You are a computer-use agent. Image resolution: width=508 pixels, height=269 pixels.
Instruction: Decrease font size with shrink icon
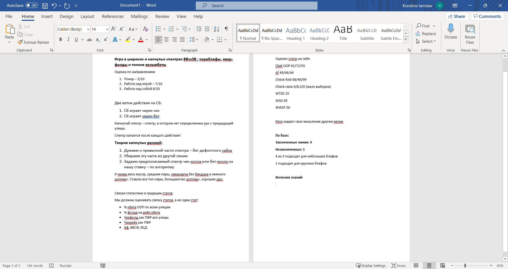(x=121, y=29)
